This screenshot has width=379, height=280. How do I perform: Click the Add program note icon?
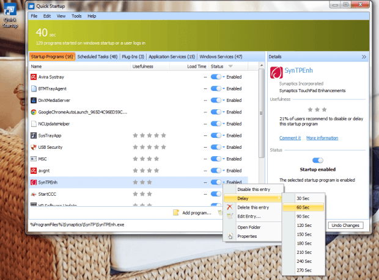(176, 212)
